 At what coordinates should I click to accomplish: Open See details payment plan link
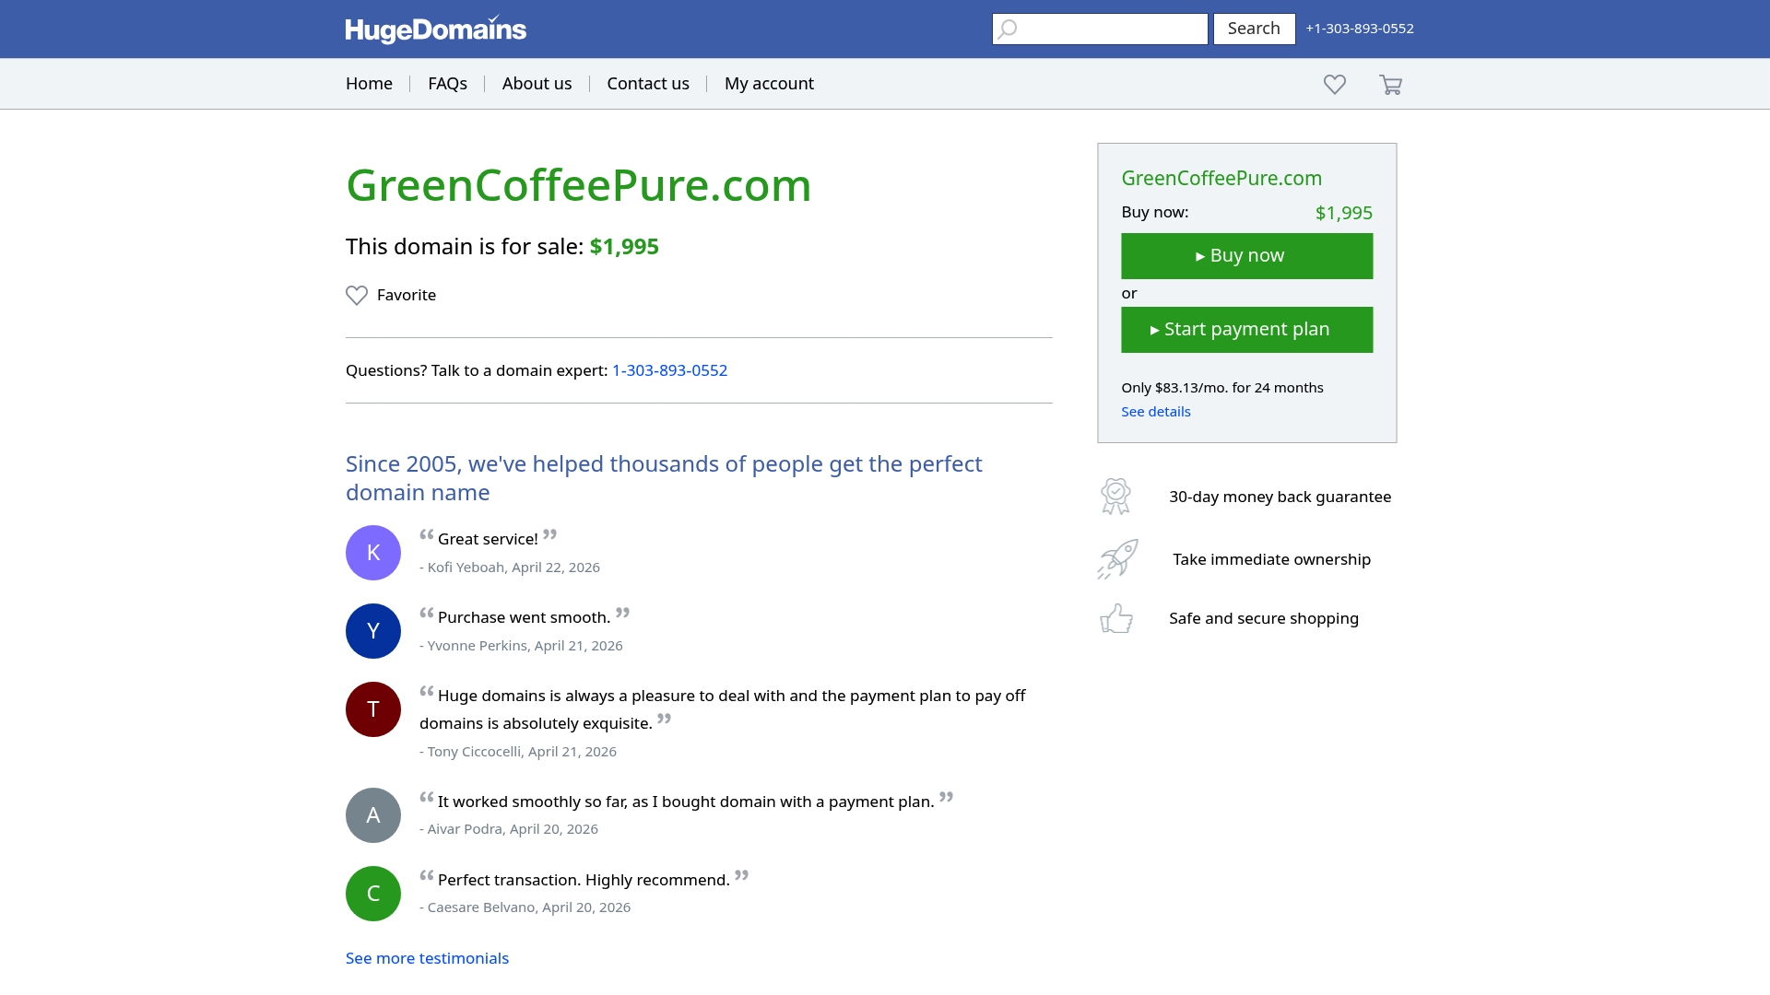[x=1155, y=412]
